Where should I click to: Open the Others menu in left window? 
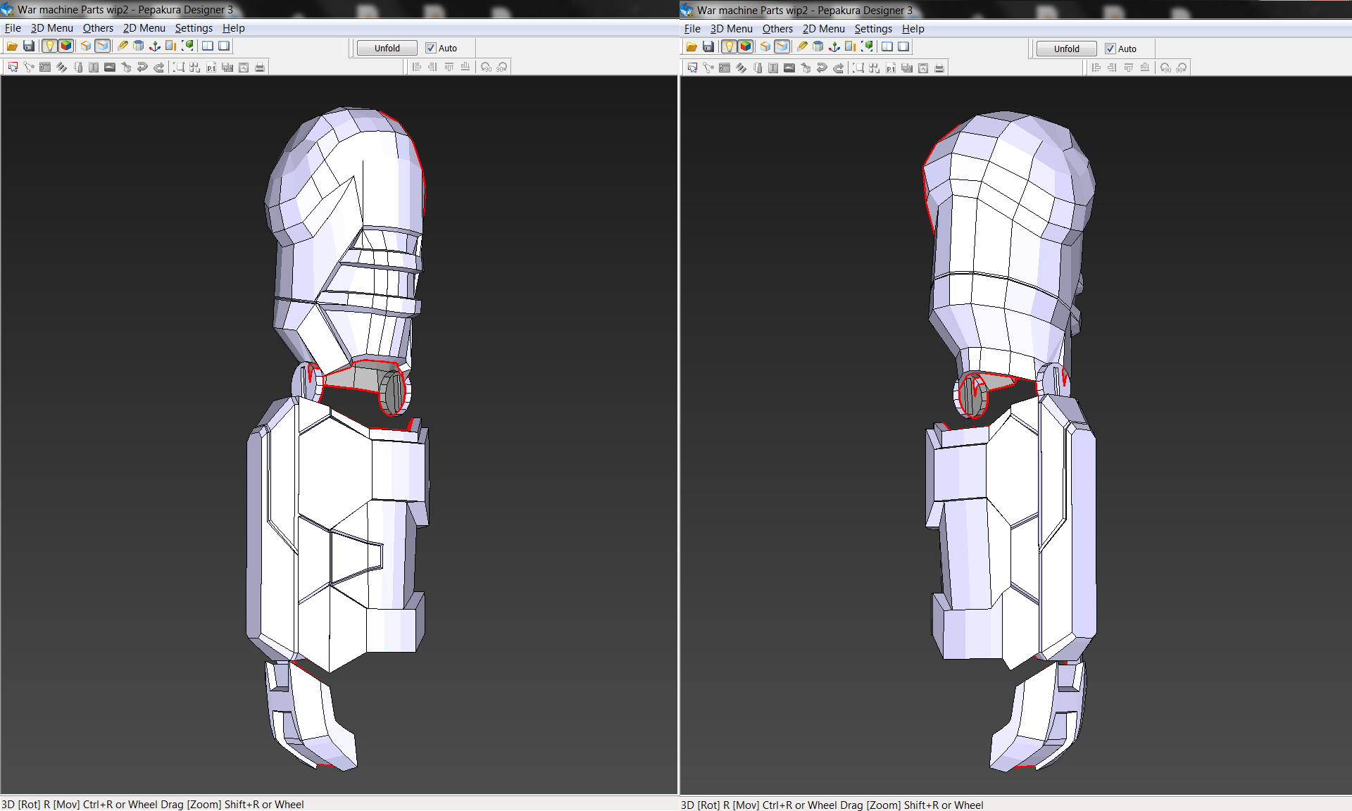coord(98,28)
